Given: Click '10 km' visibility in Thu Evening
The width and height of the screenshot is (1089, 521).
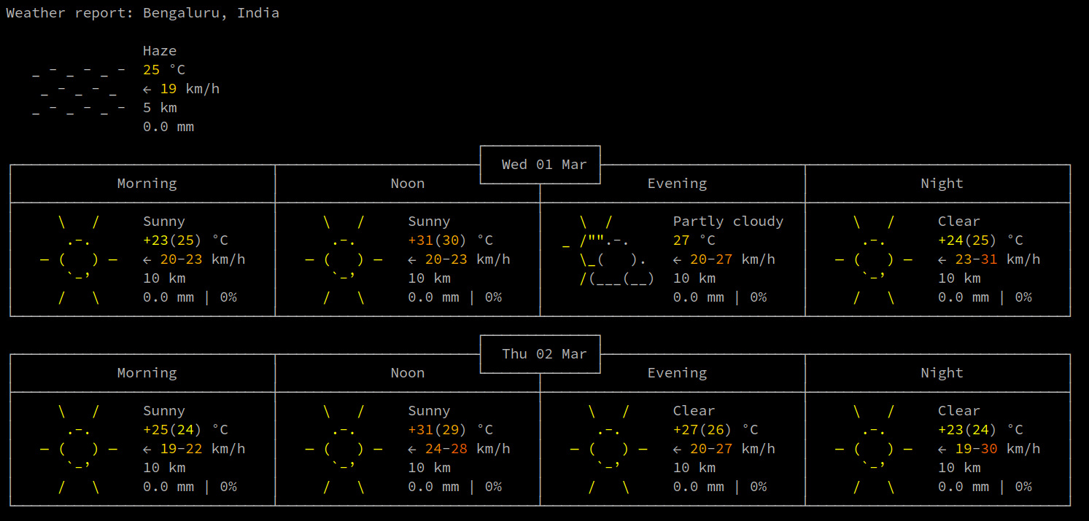Looking at the screenshot, I should [694, 468].
